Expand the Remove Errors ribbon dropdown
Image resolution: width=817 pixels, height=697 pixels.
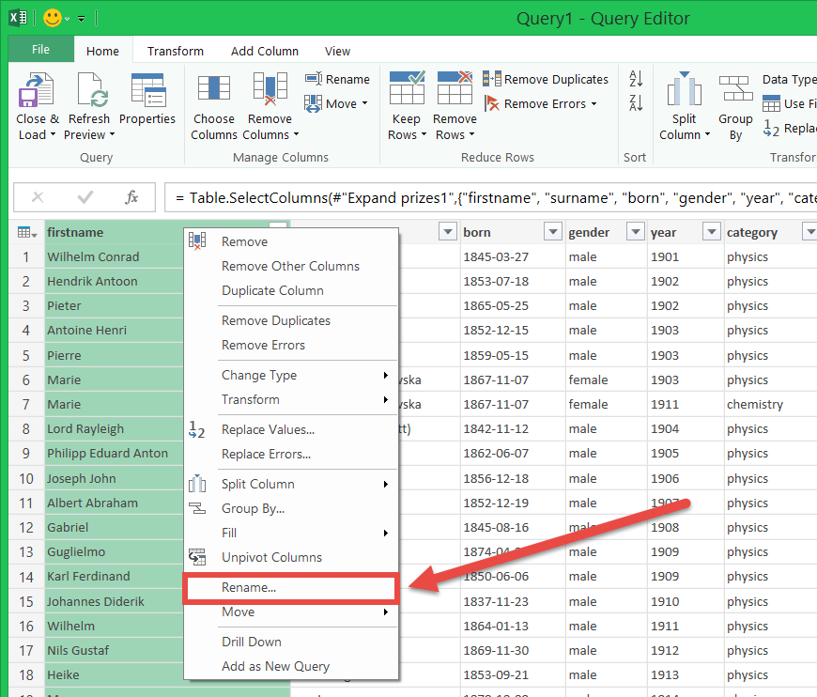(594, 104)
